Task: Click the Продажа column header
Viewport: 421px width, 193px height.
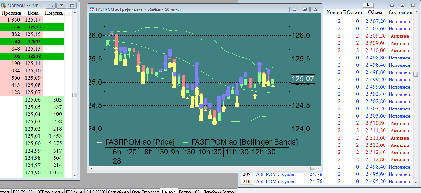Action: 11,13
